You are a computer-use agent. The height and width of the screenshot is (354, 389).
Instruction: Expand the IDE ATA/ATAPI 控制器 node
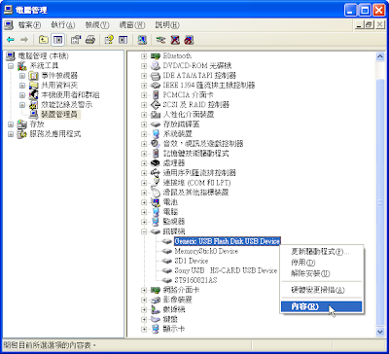tap(144, 76)
